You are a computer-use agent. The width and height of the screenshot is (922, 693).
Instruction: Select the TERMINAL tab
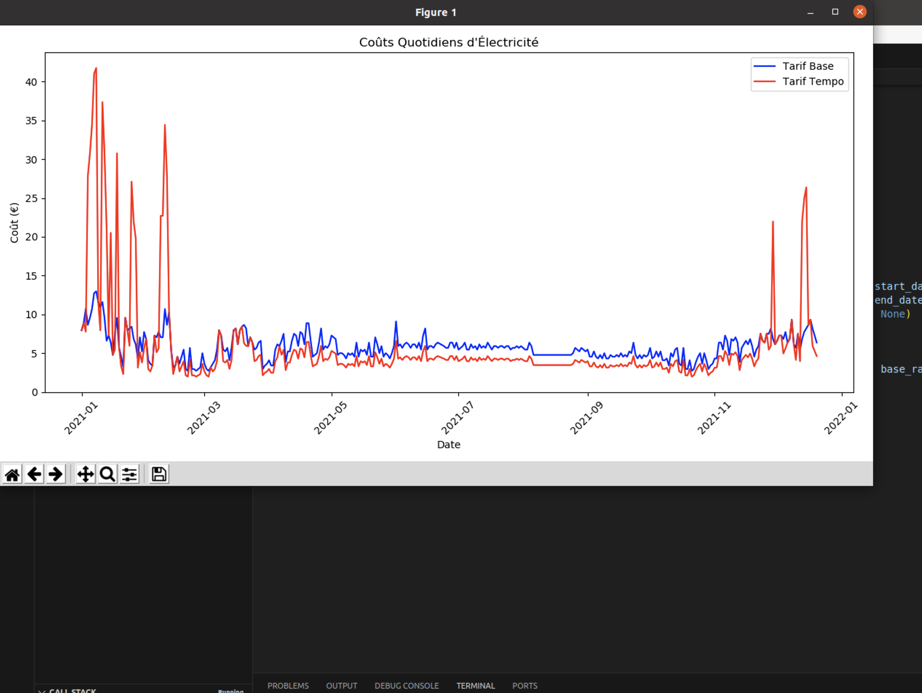click(x=476, y=685)
